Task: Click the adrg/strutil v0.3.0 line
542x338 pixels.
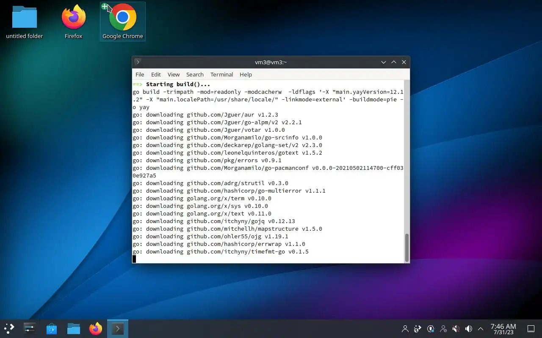Action: click(x=210, y=183)
